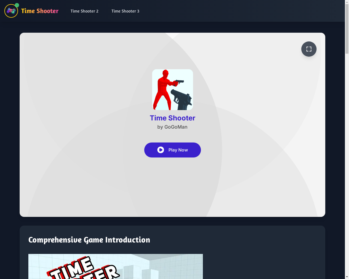Screen dimensions: 349x279
Task: Go to Time Shooter 3 page
Action: pyautogui.click(x=125, y=11)
